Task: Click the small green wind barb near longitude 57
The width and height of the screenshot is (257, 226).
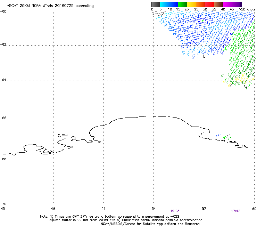Action: [203, 21]
